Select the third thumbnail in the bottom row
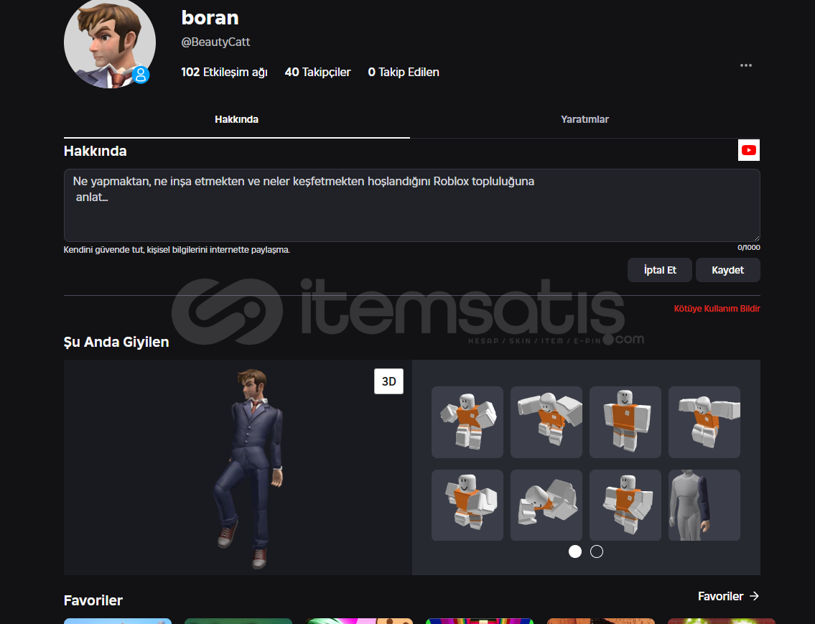 pos(625,505)
